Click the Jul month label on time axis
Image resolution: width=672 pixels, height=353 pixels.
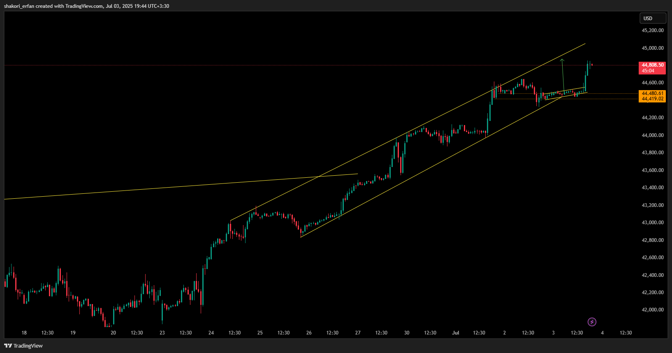456,333
